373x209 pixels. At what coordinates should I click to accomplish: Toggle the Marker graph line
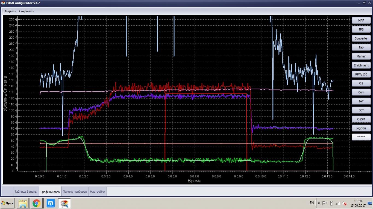click(361, 56)
